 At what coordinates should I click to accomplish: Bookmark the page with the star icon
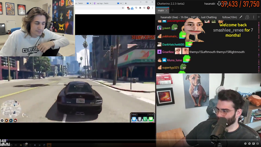pyautogui.click(x=123, y=8)
